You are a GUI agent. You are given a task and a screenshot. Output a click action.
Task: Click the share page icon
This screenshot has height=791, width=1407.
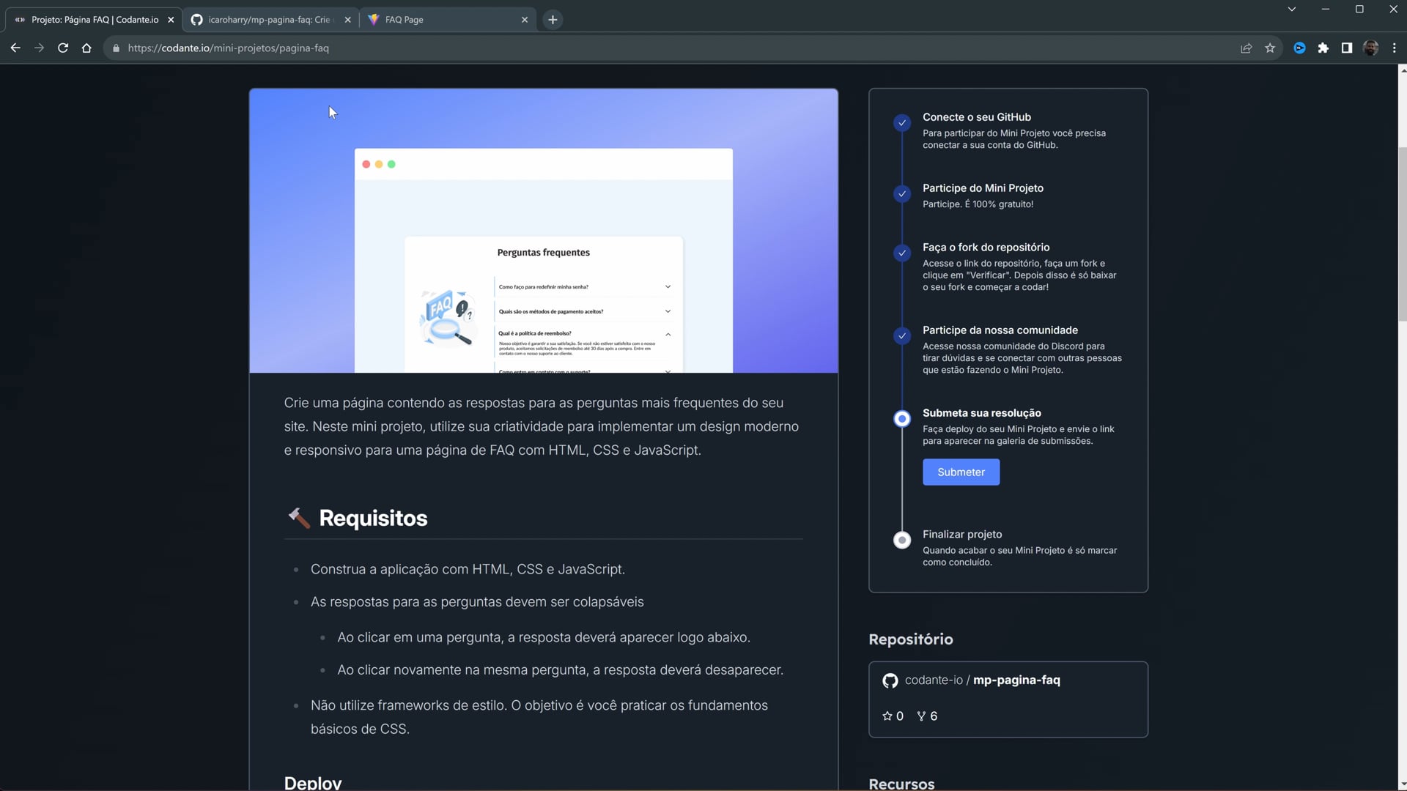point(1246,48)
